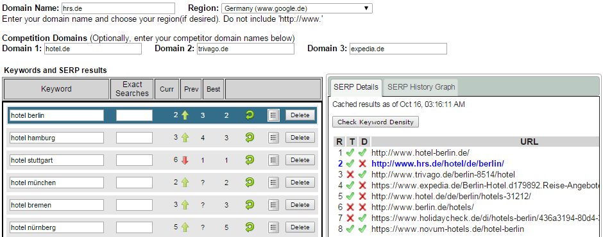Click the Domain 2 field with trivago.de
The width and height of the screenshot is (603, 237).
(245, 49)
